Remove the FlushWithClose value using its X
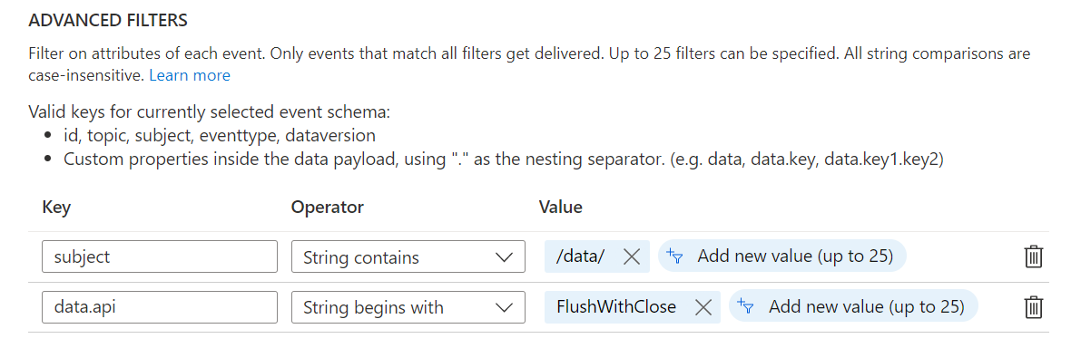Viewport: 1081px width, 348px height. coord(703,306)
